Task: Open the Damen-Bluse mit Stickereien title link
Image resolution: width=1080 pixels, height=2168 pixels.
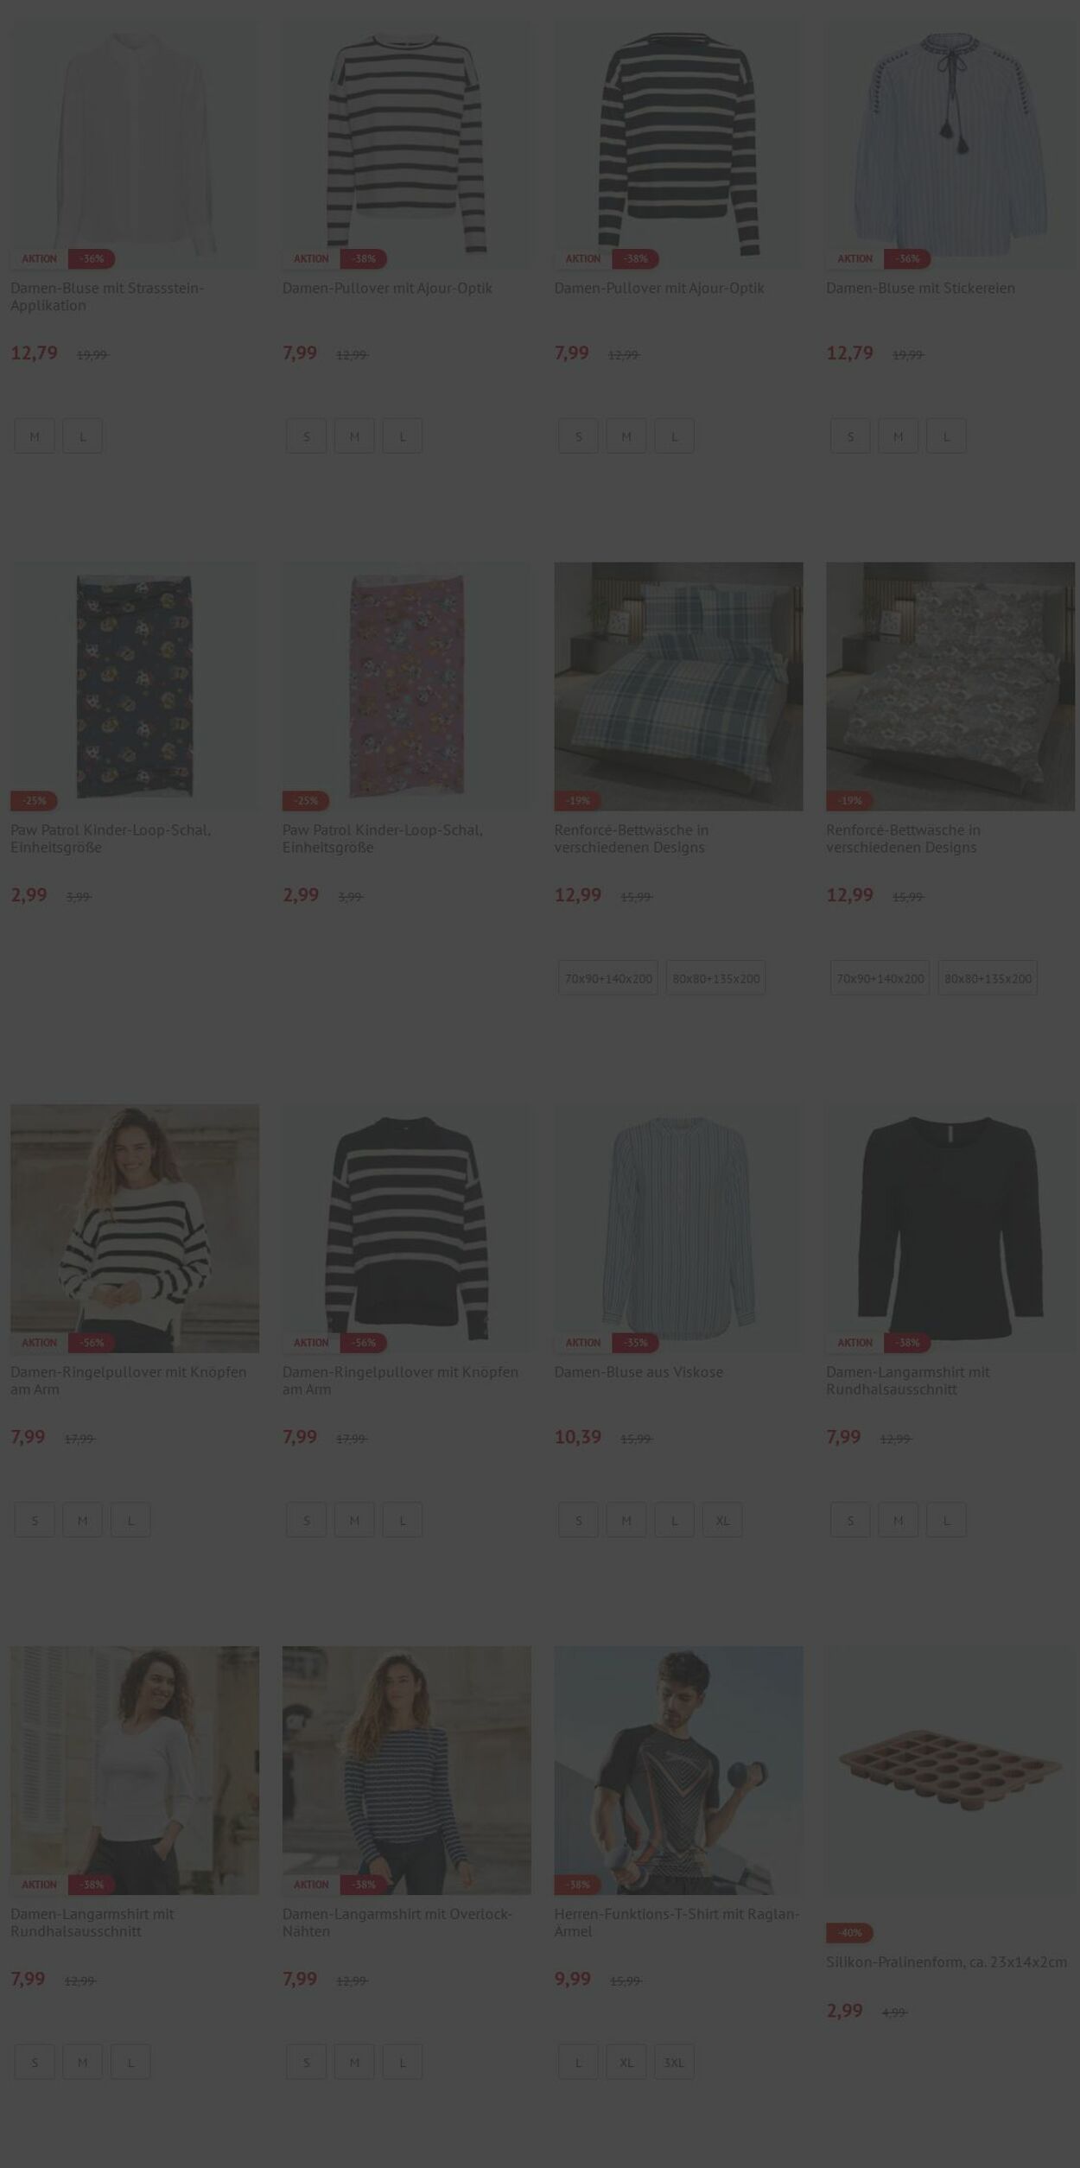Action: coord(920,288)
